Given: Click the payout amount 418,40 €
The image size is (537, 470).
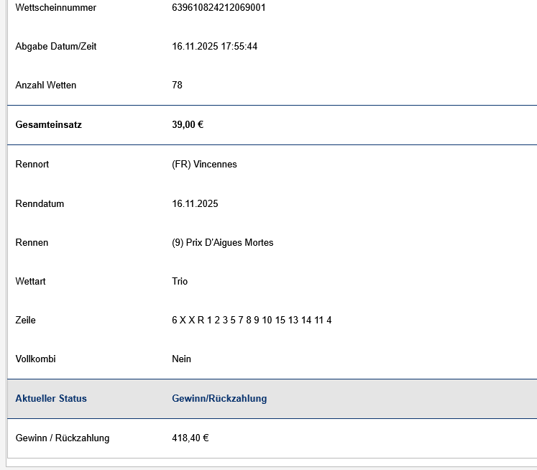Looking at the screenshot, I should coord(190,438).
